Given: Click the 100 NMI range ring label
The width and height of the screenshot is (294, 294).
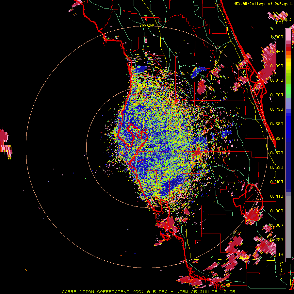Looking at the screenshot, I should [x=147, y=26].
